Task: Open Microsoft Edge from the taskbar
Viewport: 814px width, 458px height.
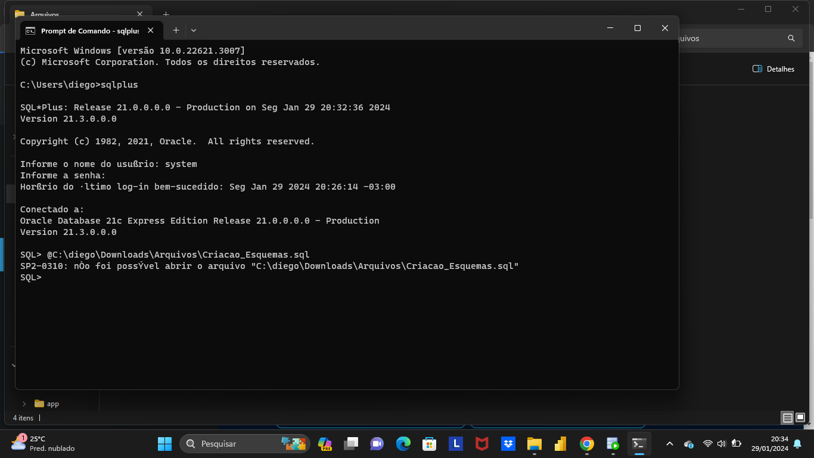Action: (x=403, y=444)
